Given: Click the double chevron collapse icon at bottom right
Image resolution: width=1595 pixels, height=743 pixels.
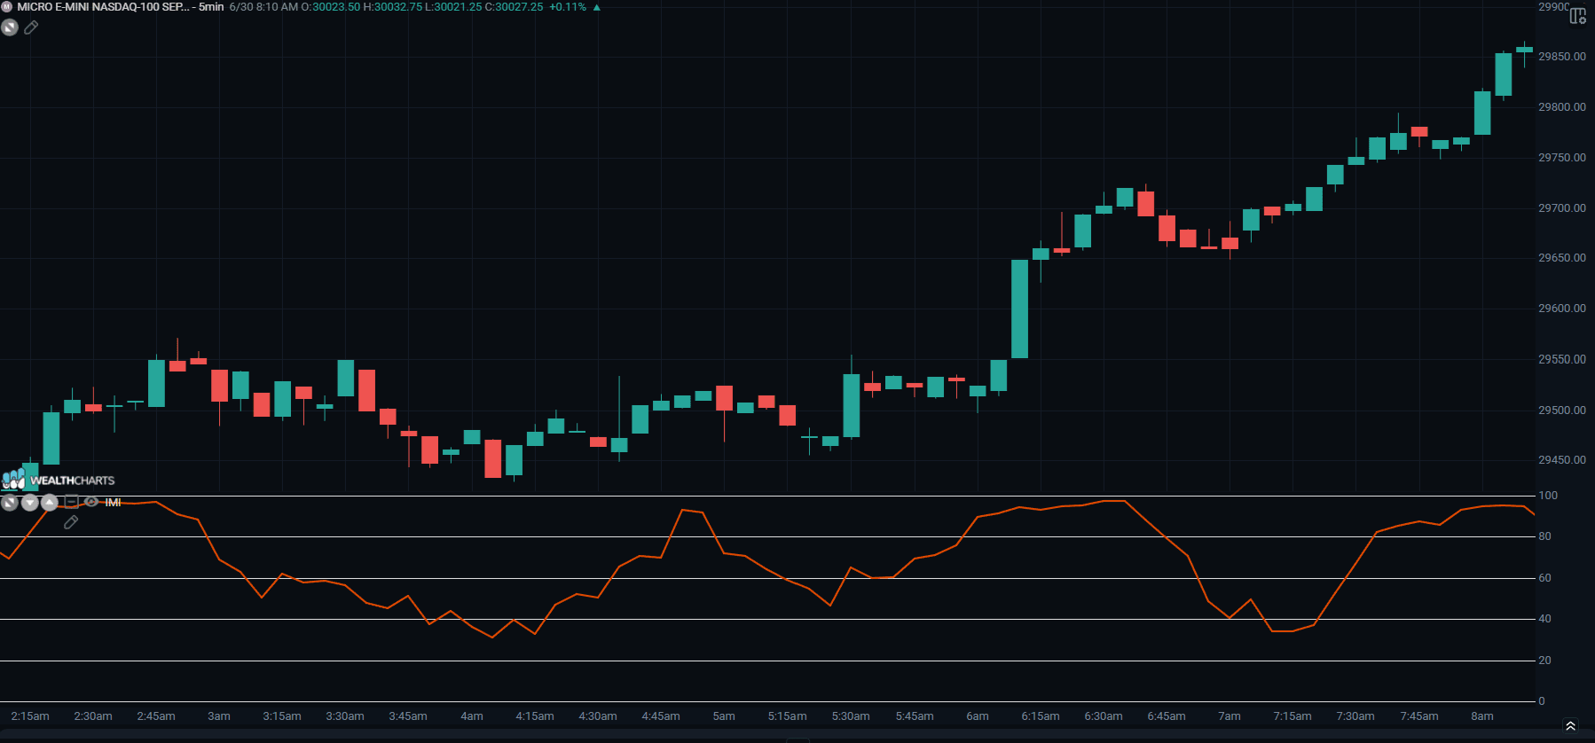Looking at the screenshot, I should pos(1570,726).
